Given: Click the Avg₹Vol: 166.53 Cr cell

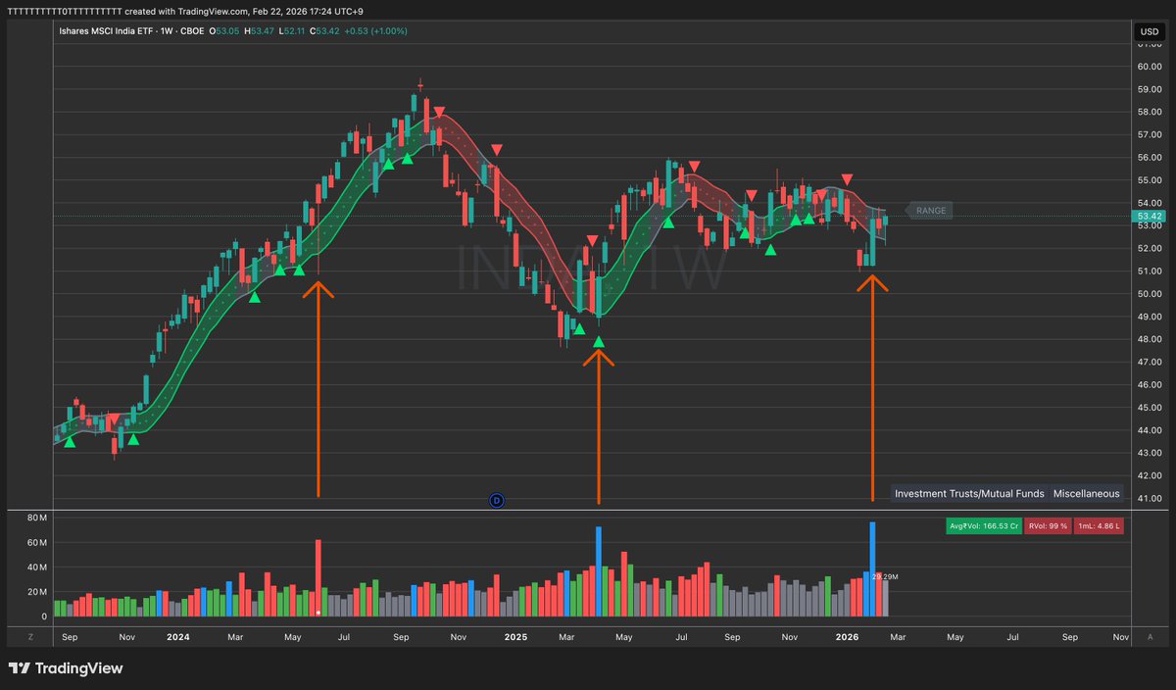Looking at the screenshot, I should click(983, 526).
